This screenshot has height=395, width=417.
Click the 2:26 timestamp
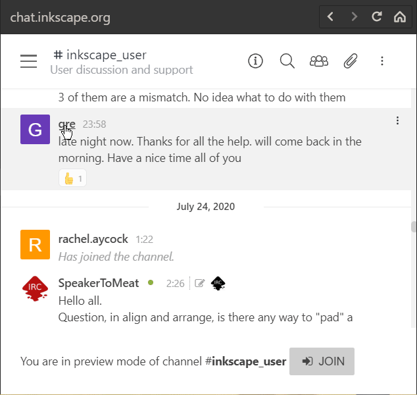(175, 284)
